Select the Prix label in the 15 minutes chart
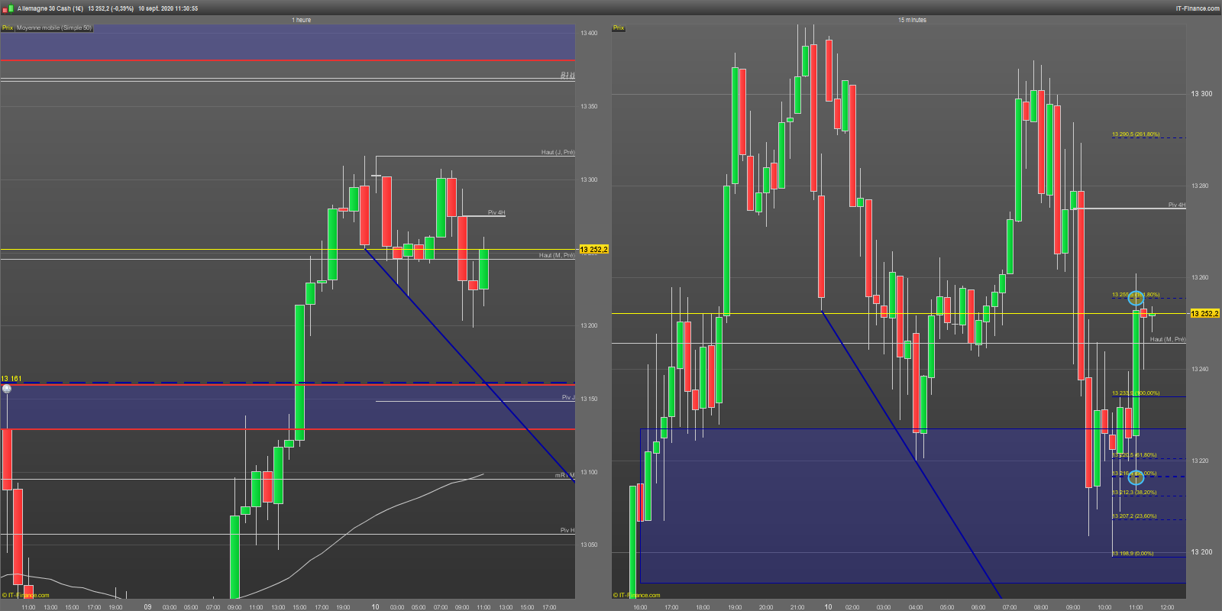Image resolution: width=1222 pixels, height=611 pixels. (x=619, y=28)
